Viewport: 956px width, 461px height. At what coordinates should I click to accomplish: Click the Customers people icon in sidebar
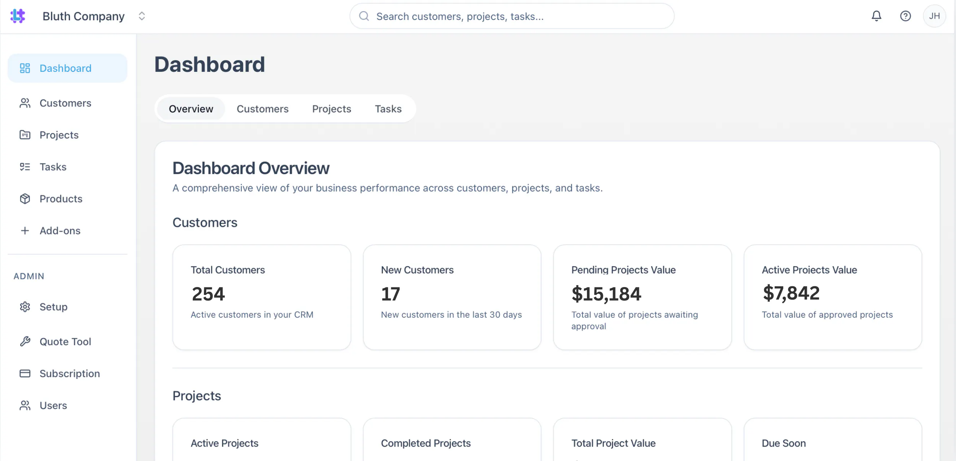click(x=25, y=103)
